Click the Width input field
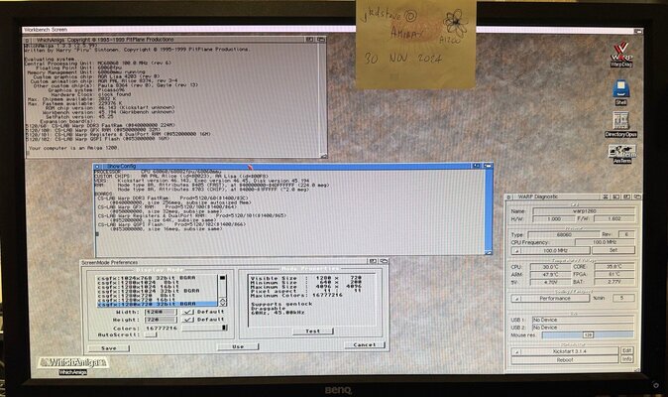 pyautogui.click(x=162, y=311)
